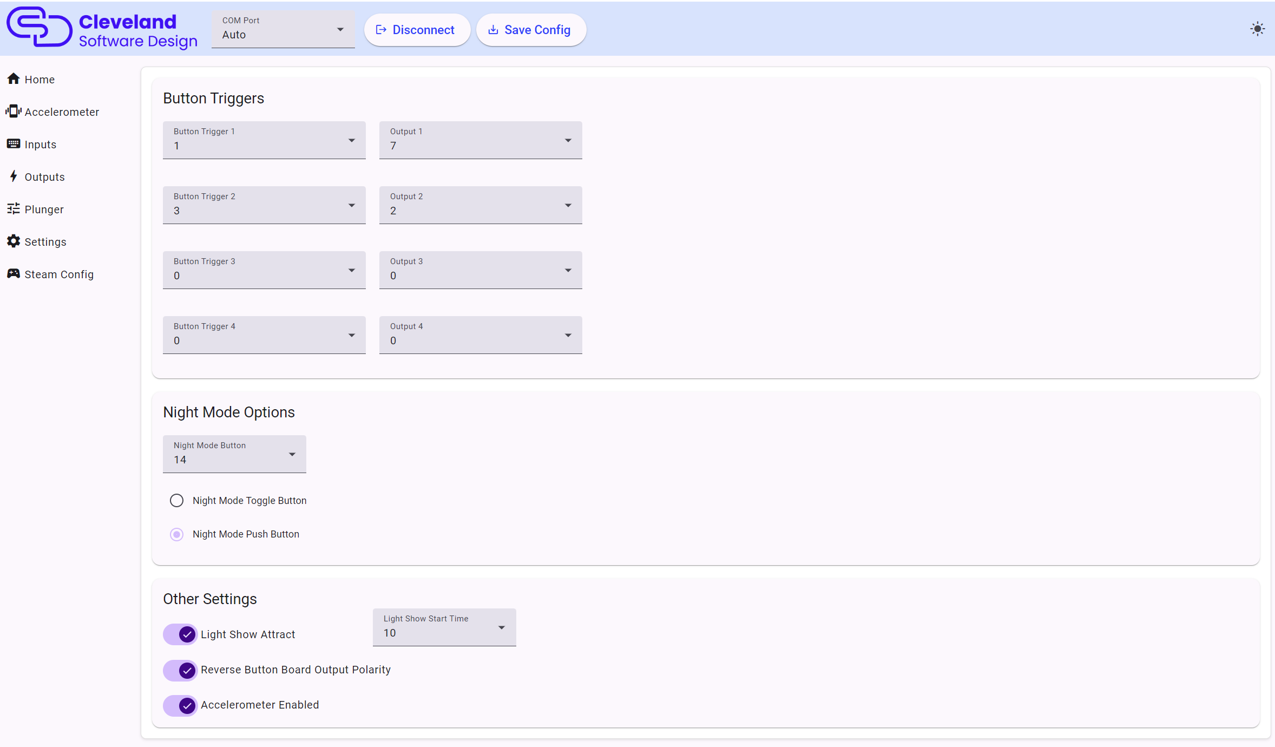
Task: Toggle the Accelerometer Enabled switch
Action: pos(180,705)
